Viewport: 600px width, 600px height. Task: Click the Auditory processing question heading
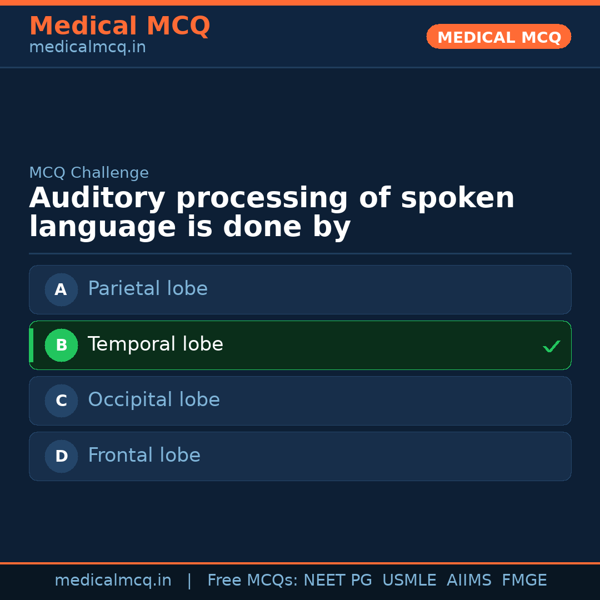tap(272, 213)
